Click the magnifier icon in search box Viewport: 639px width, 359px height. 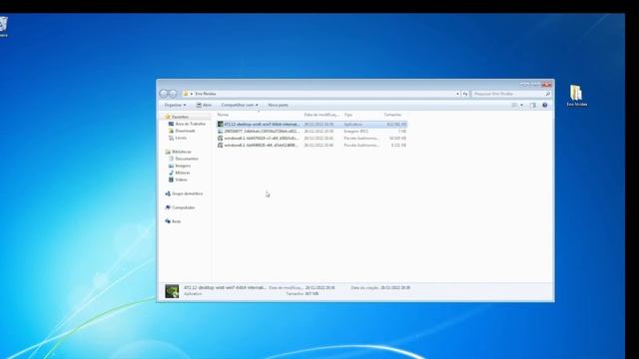click(x=548, y=94)
